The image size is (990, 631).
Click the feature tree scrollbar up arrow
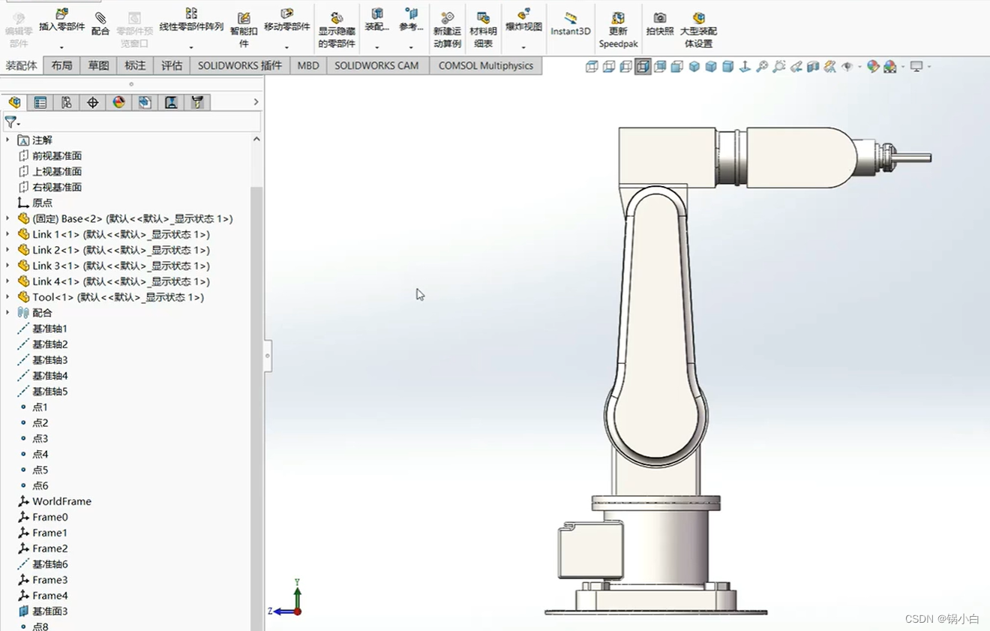(x=256, y=139)
